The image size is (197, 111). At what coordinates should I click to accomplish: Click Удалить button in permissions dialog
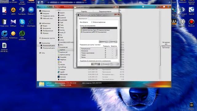(113, 42)
